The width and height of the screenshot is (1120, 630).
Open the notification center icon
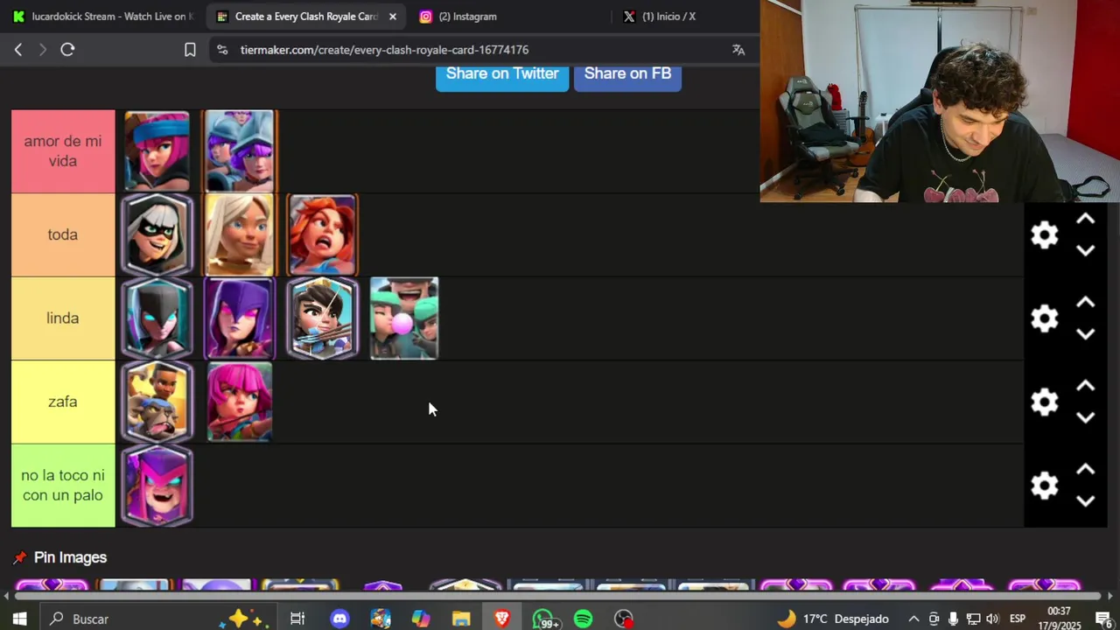(x=1103, y=619)
